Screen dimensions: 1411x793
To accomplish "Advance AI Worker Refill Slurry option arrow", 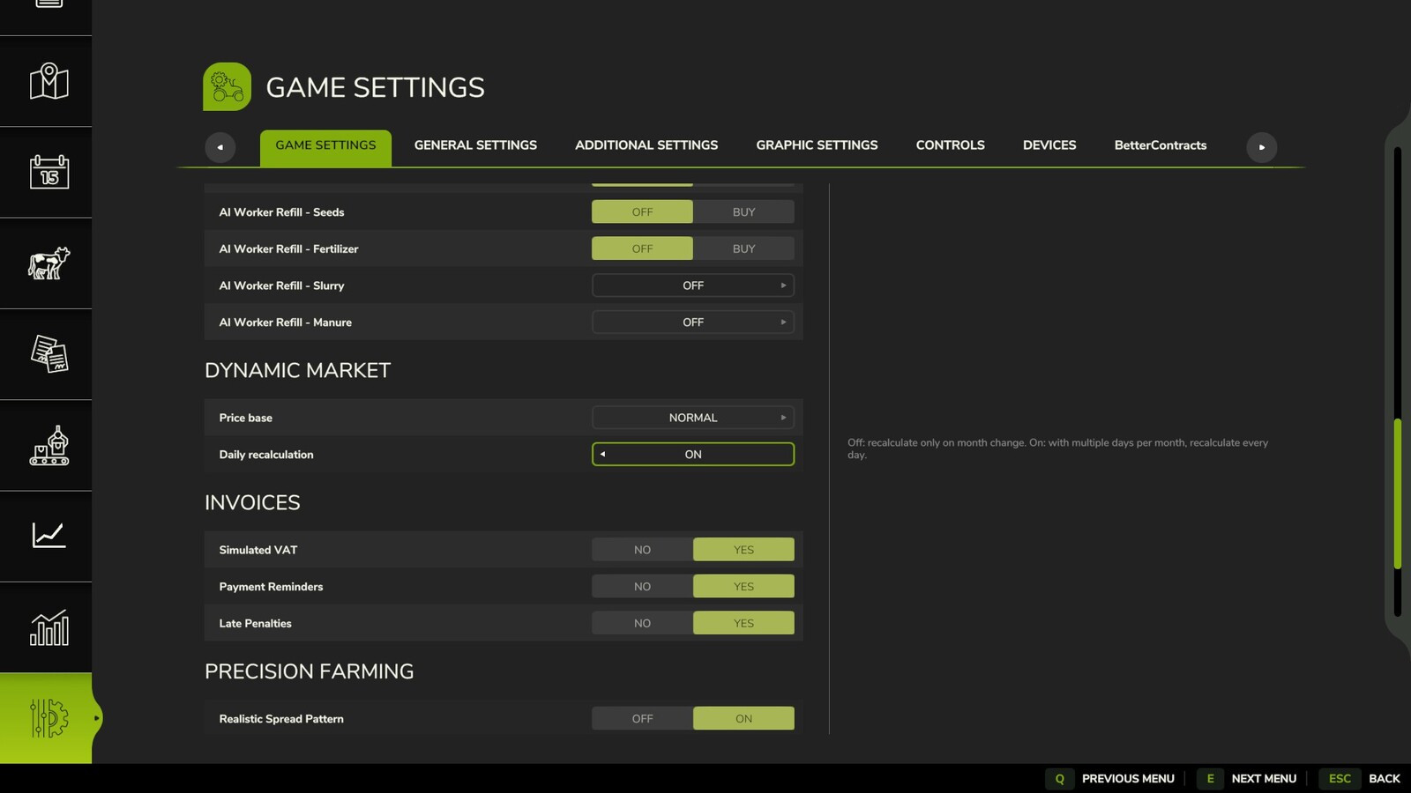I will (x=783, y=285).
